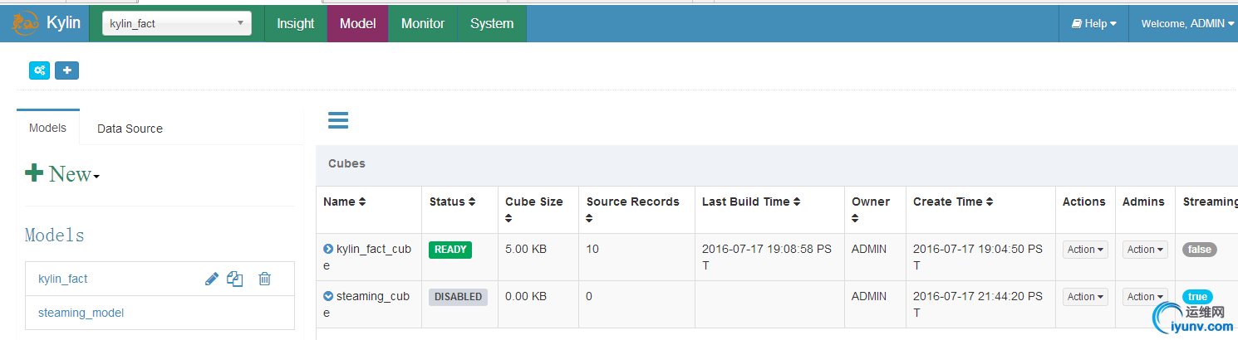
Task: Collapse steaming_cube row arrow icon
Action: [328, 296]
